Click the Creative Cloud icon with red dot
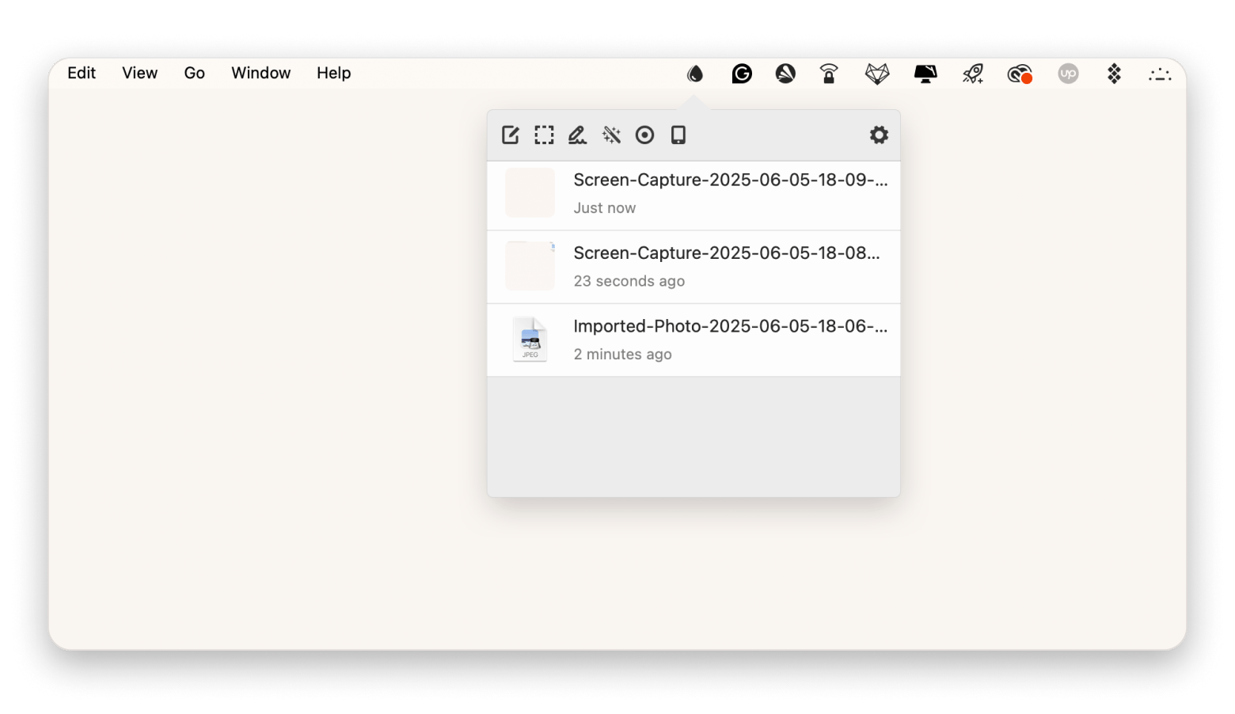This screenshot has height=714, width=1235. tap(1020, 74)
